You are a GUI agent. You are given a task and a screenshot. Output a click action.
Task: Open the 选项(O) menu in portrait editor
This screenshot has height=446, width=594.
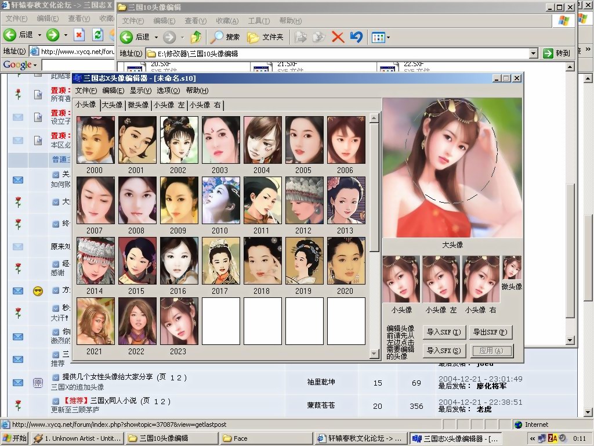point(168,91)
